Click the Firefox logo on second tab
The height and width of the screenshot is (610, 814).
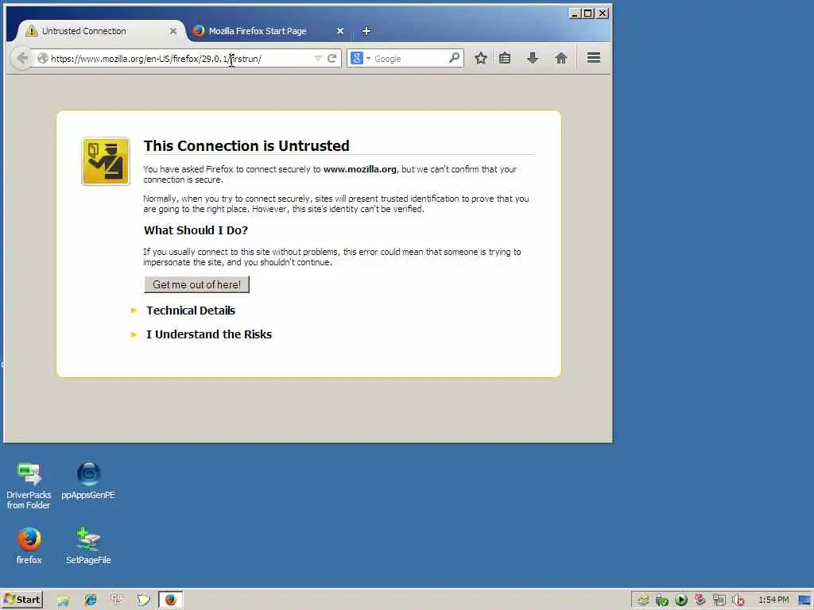click(x=198, y=31)
